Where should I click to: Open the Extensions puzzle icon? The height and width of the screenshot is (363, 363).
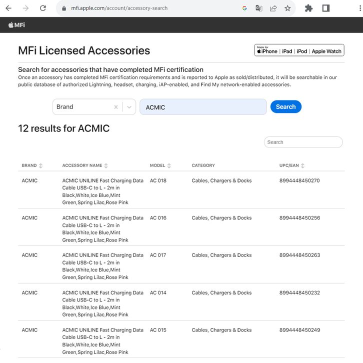pyautogui.click(x=308, y=8)
